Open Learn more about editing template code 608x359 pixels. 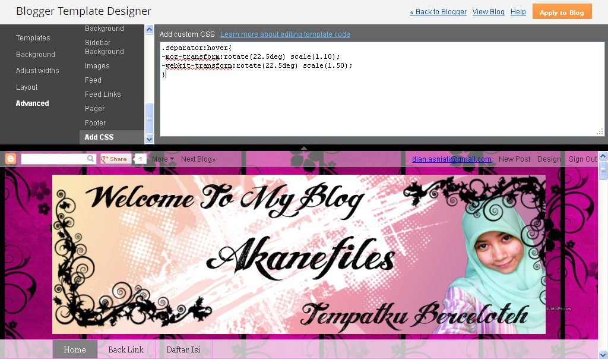(x=285, y=34)
